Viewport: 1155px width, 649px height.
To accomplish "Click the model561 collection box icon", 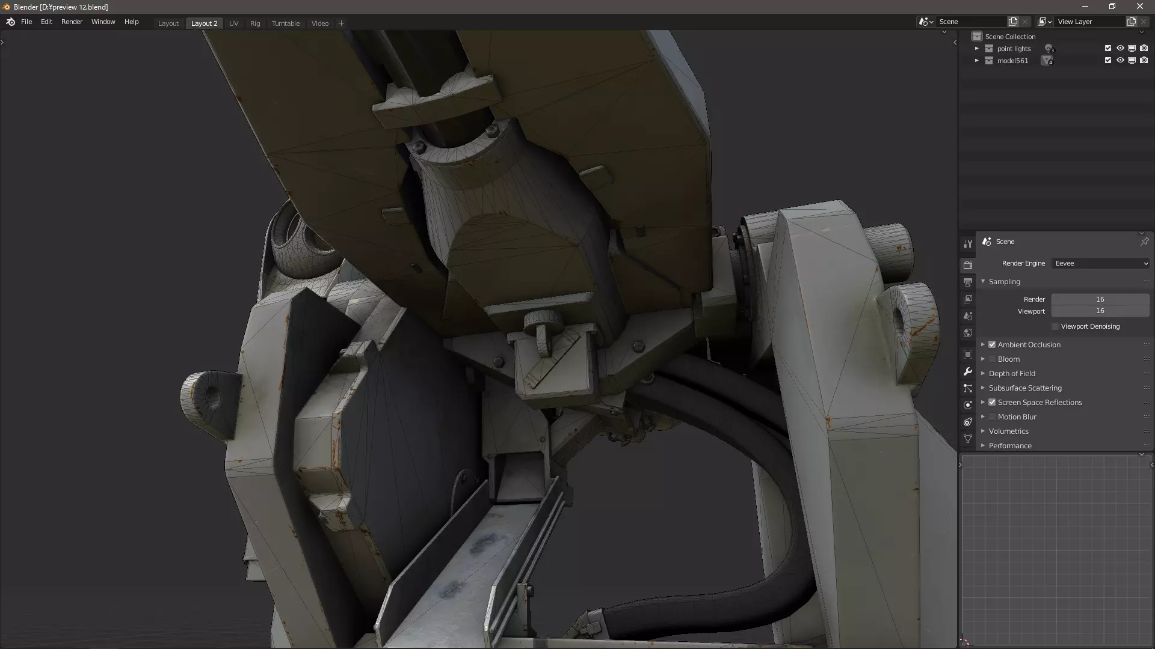I will pos(989,61).
